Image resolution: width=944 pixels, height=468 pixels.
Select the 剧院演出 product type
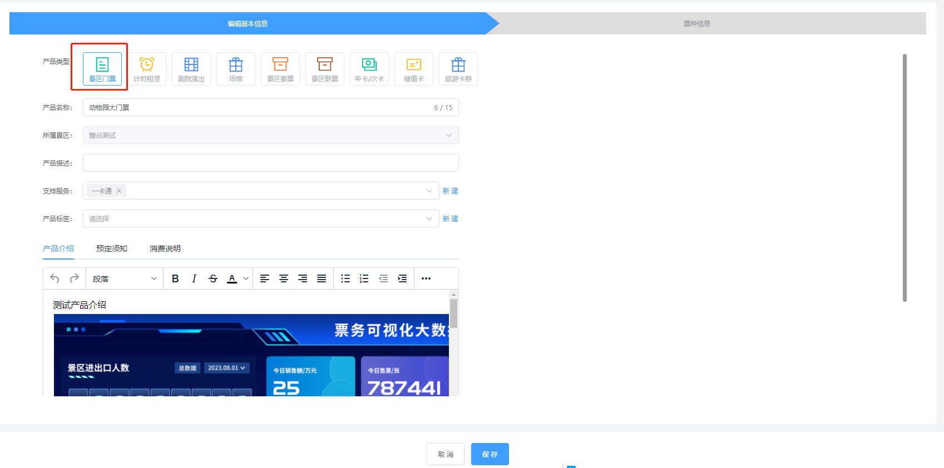tap(191, 69)
